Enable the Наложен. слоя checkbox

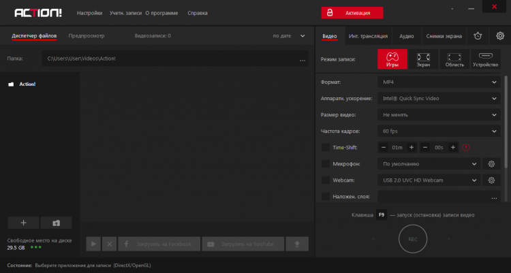pos(326,196)
